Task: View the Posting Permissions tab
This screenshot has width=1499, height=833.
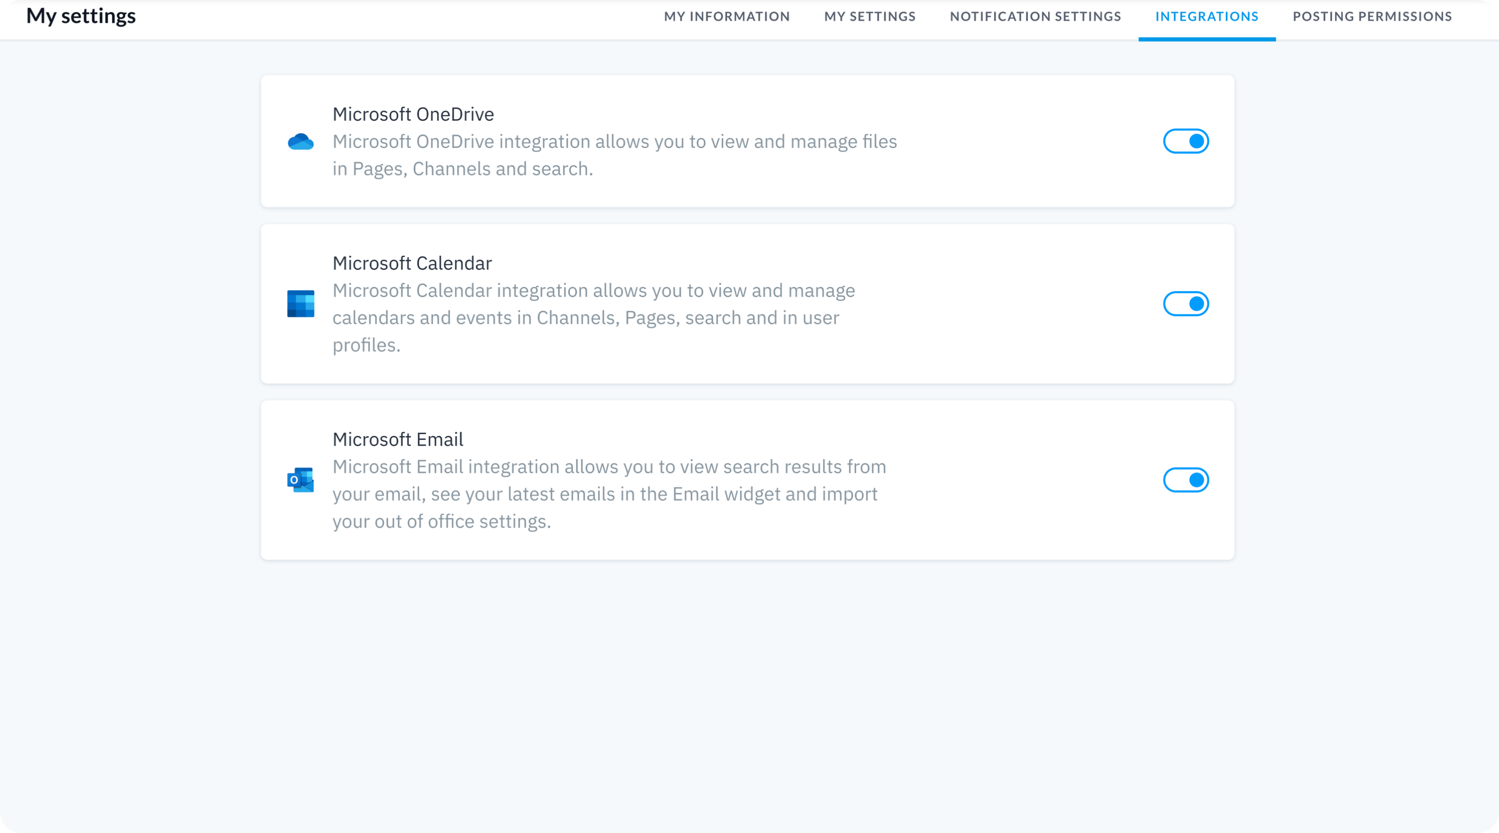Action: (x=1372, y=16)
